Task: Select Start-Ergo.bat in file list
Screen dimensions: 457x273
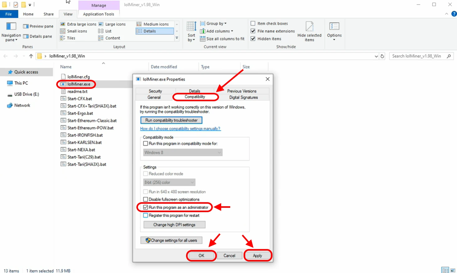Action: 80,113
